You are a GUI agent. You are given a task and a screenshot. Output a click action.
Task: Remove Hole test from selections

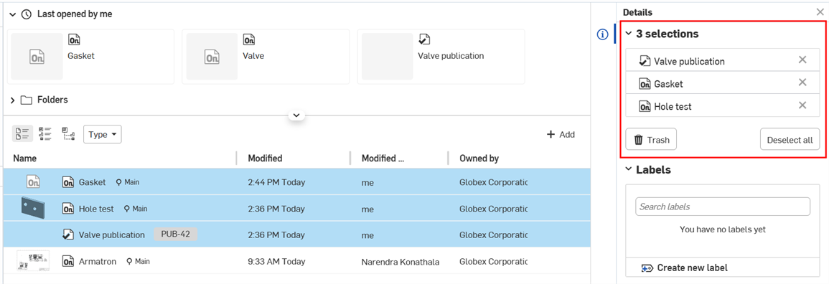(802, 105)
